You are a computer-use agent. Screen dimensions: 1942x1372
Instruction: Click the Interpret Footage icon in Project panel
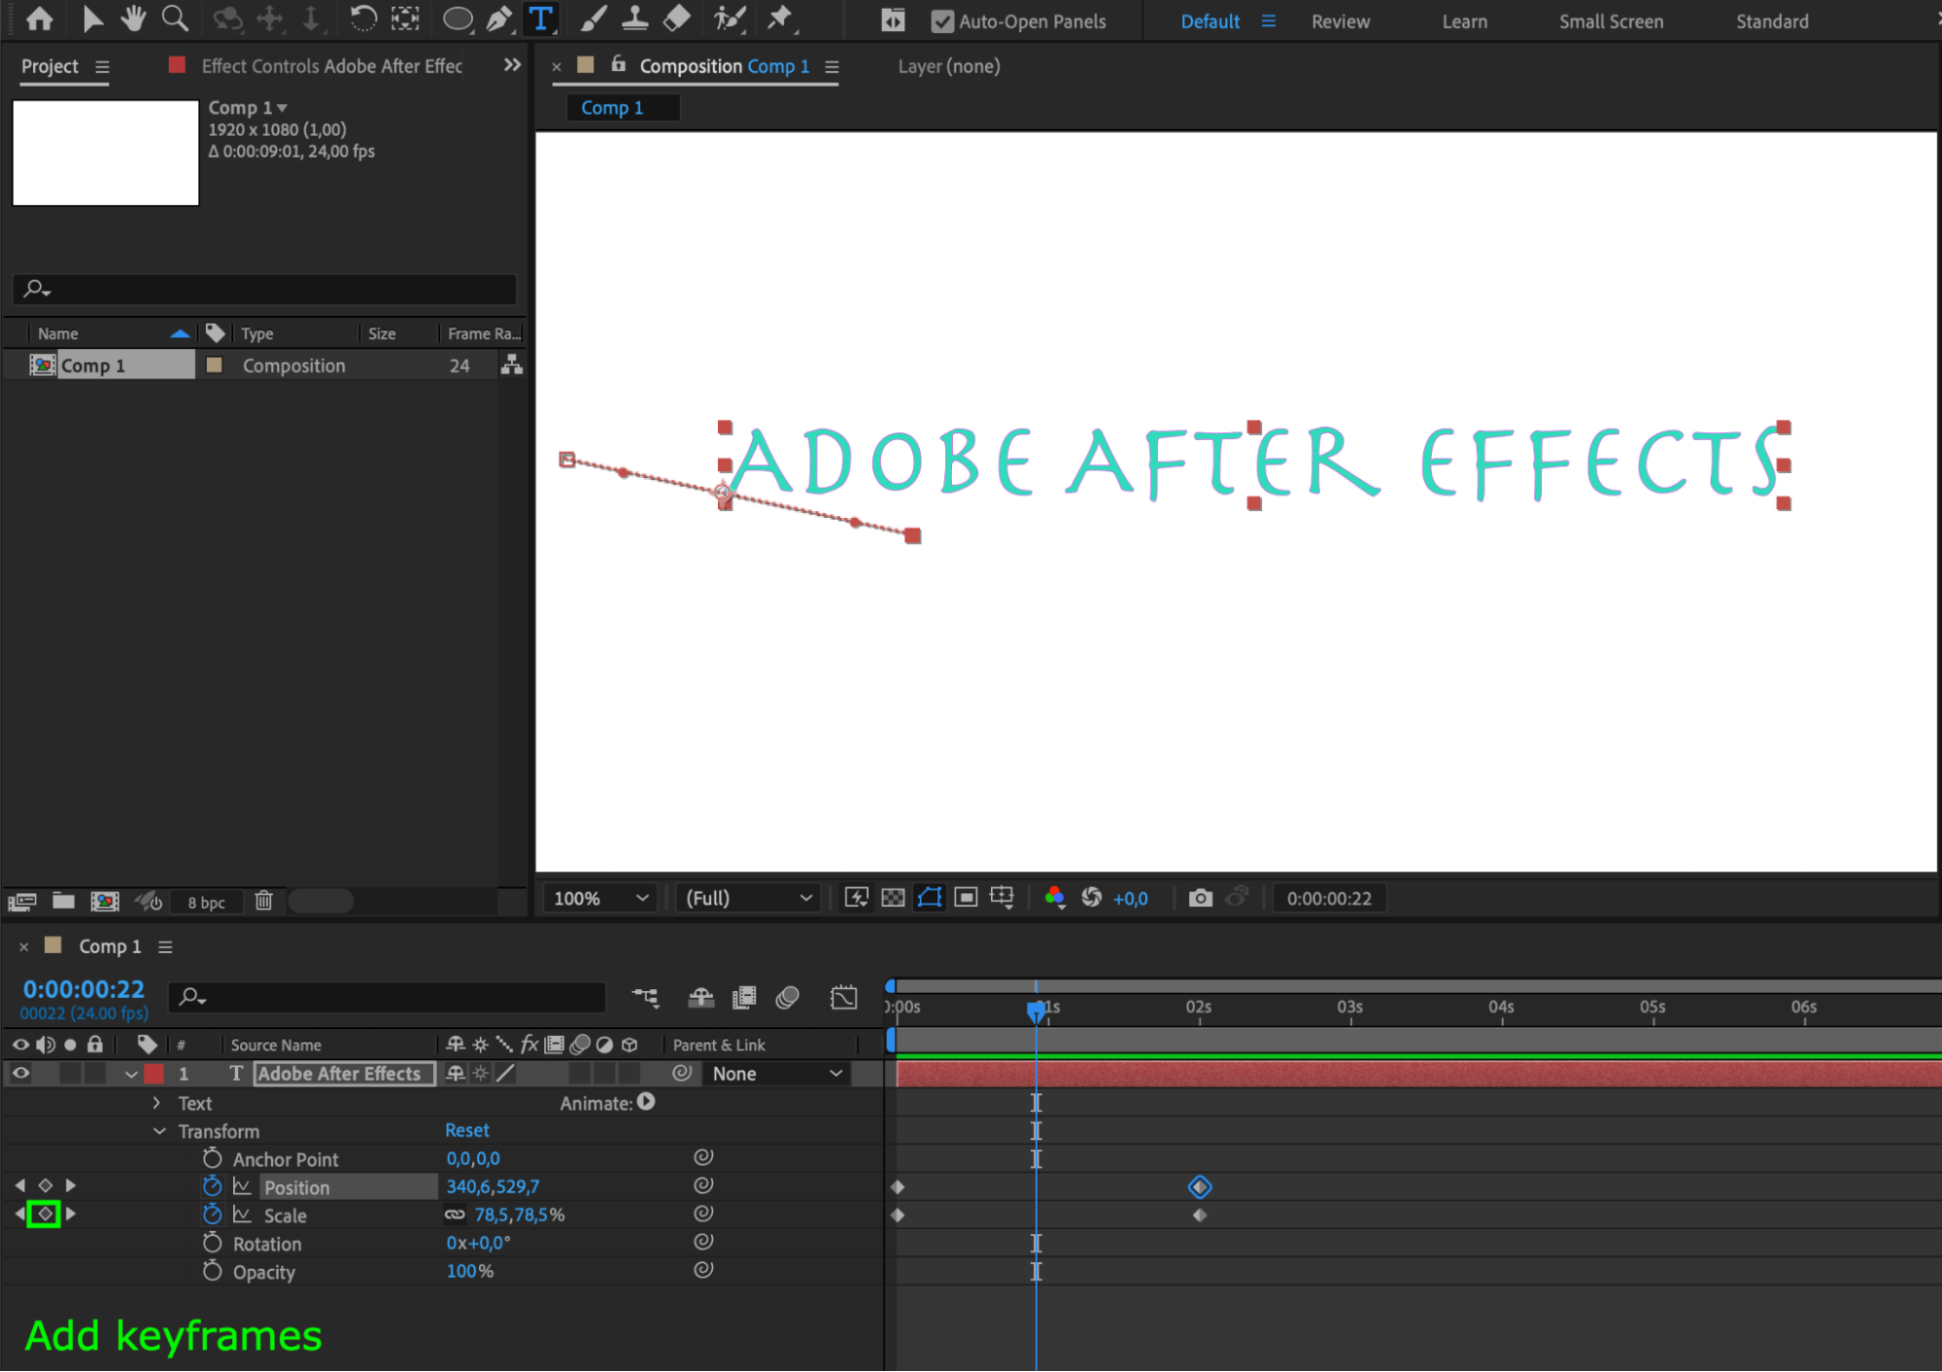(x=21, y=902)
